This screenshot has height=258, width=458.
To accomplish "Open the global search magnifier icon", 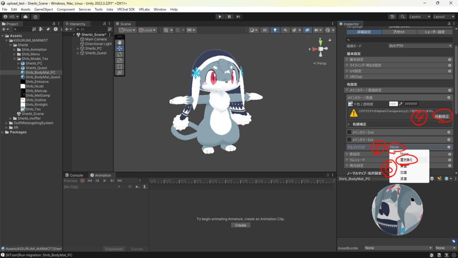I will click(x=403, y=17).
